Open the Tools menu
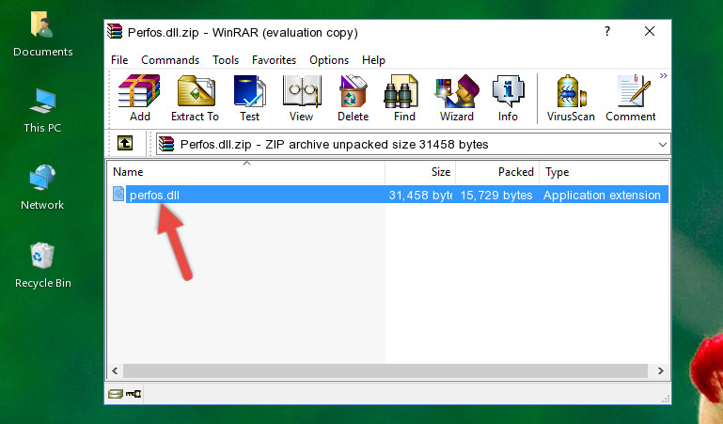This screenshot has height=424, width=723. pyautogui.click(x=226, y=60)
